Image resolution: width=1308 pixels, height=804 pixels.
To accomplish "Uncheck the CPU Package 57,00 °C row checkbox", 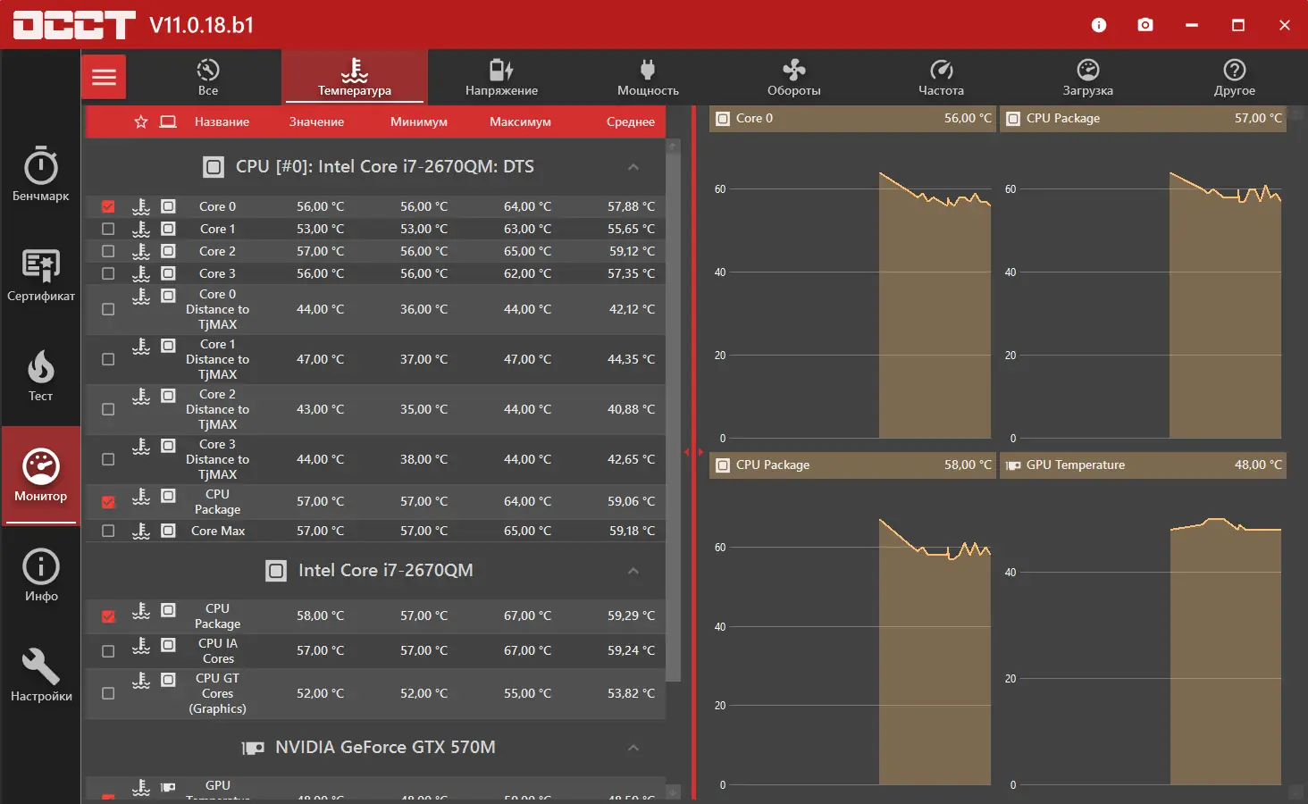I will click(x=108, y=502).
